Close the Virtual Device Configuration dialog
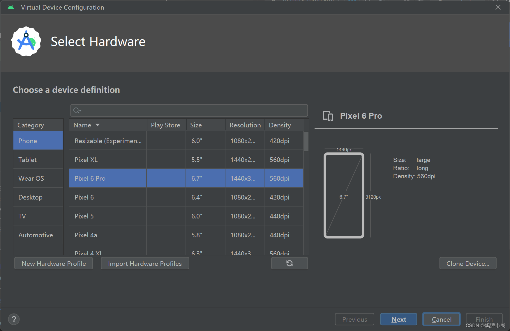 pos(498,7)
